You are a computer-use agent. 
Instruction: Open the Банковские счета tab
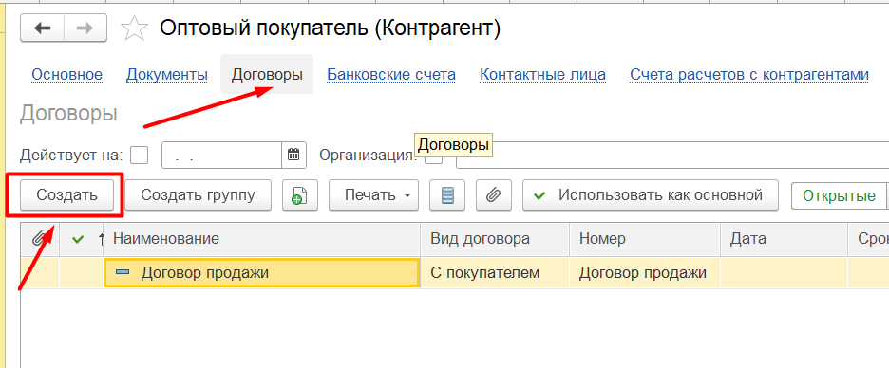(x=391, y=74)
